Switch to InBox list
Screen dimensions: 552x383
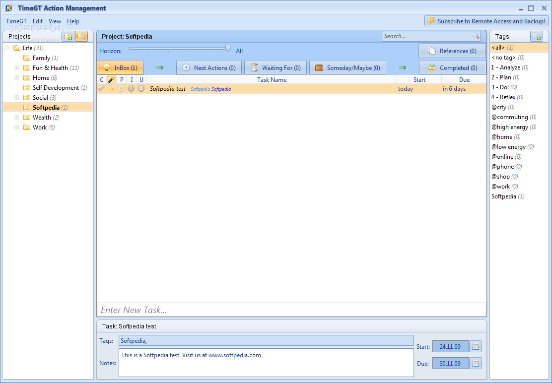coord(120,67)
